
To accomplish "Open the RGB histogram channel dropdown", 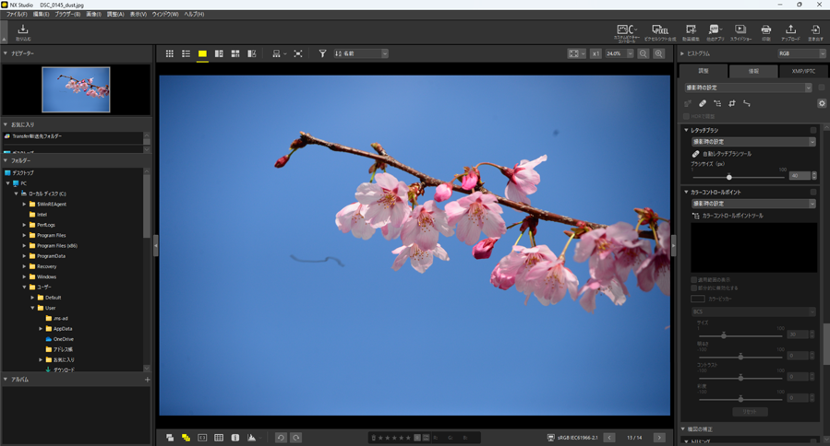I will 800,54.
